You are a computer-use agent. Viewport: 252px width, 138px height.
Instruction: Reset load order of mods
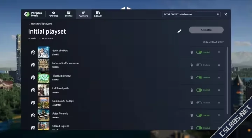tap(213, 42)
